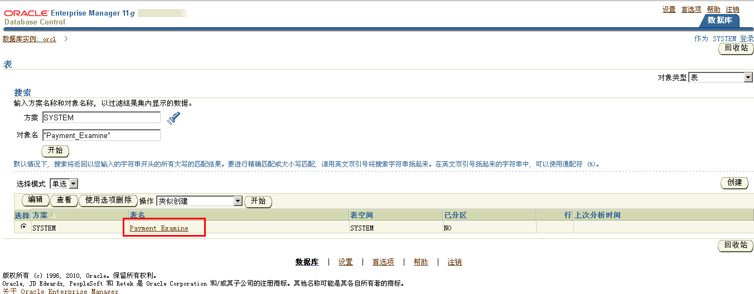This screenshot has height=294, width=754.
Task: Open the footer 首选项 link
Action: [x=383, y=262]
